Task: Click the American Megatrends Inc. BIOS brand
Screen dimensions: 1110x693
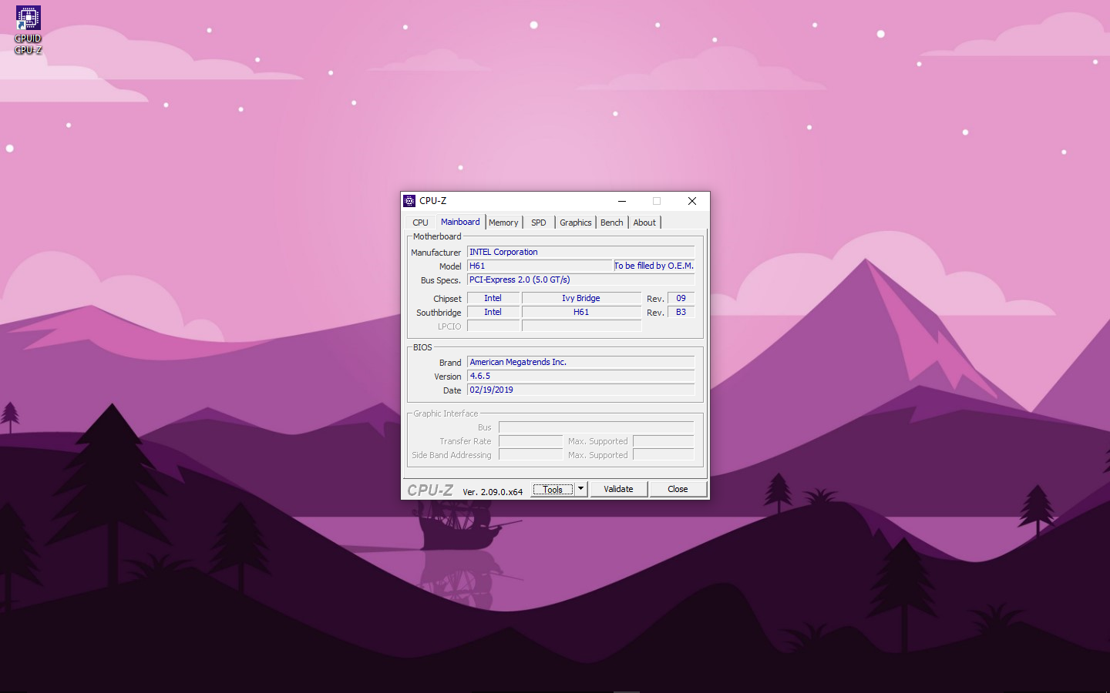Action: (x=580, y=362)
